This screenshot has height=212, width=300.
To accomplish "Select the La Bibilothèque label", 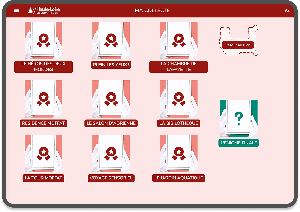I will pos(179,123).
